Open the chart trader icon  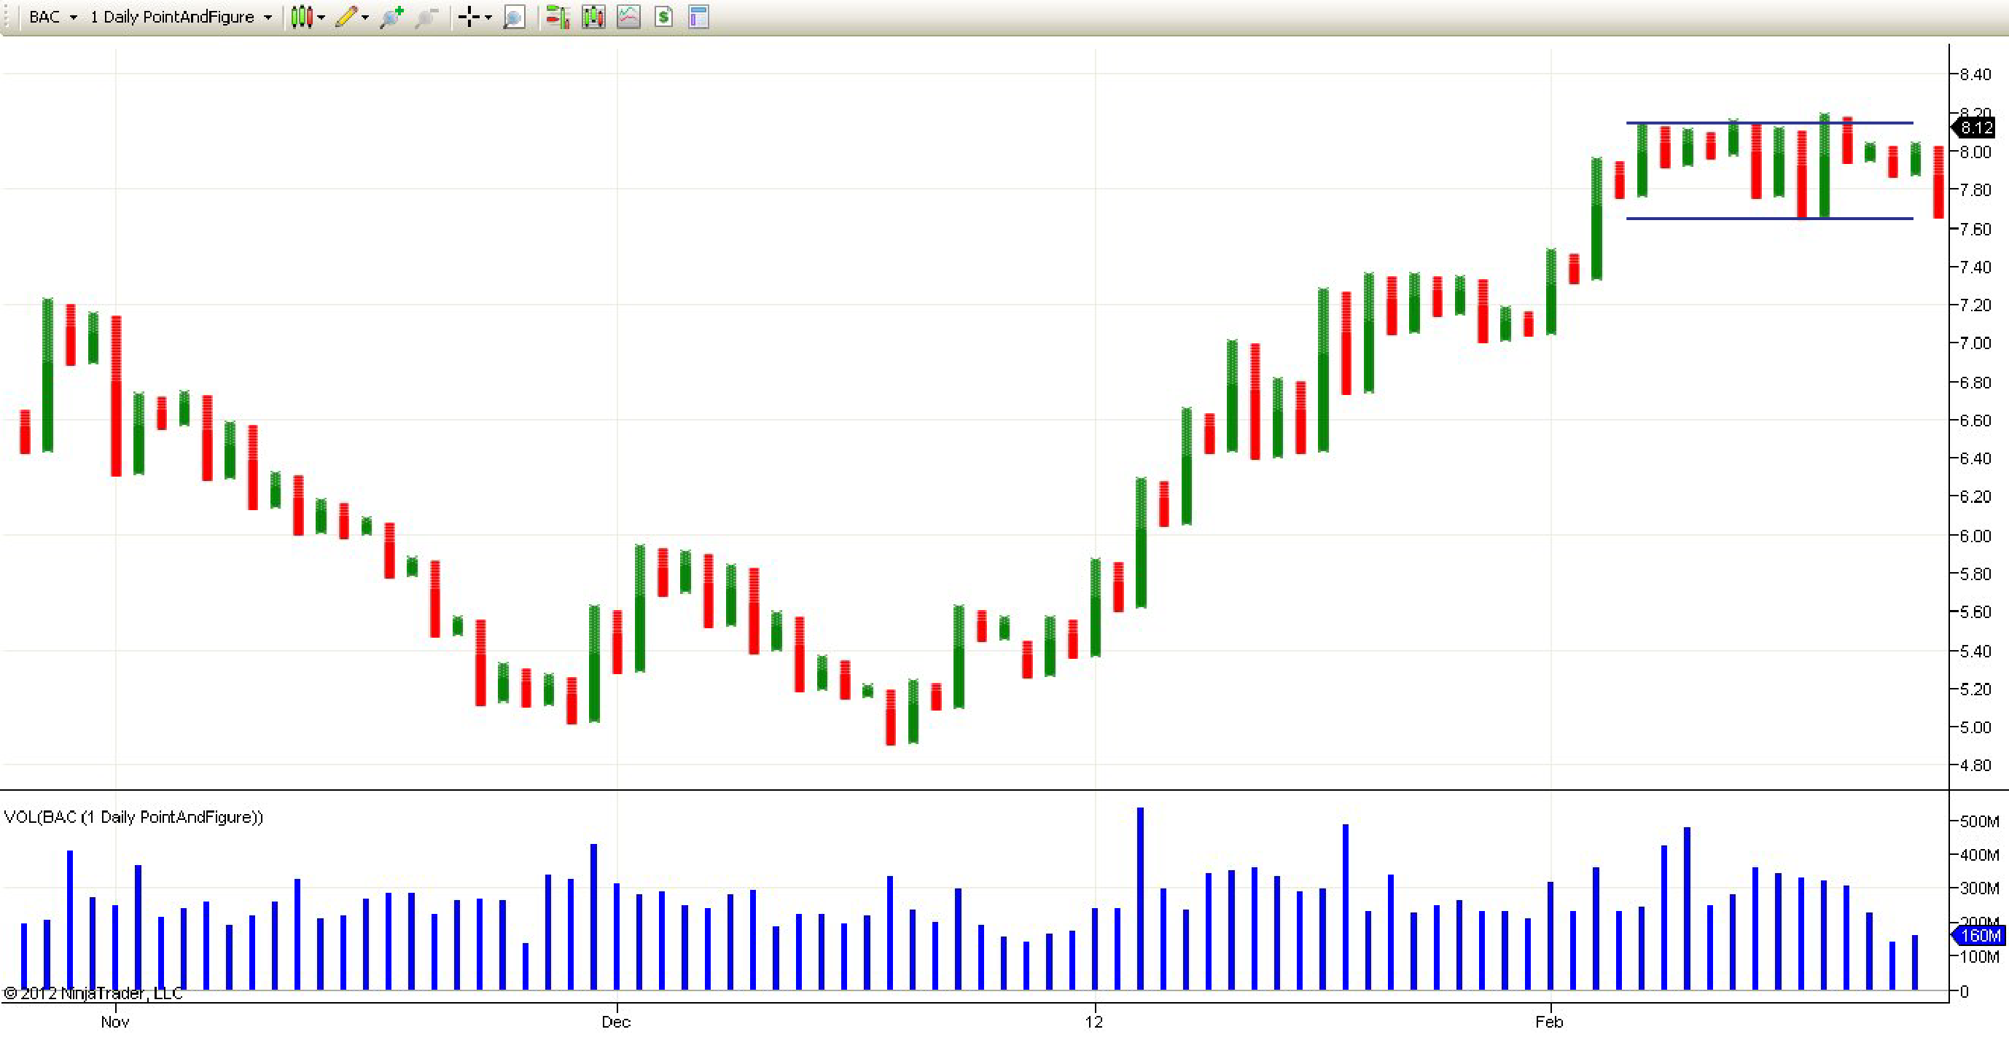(558, 17)
